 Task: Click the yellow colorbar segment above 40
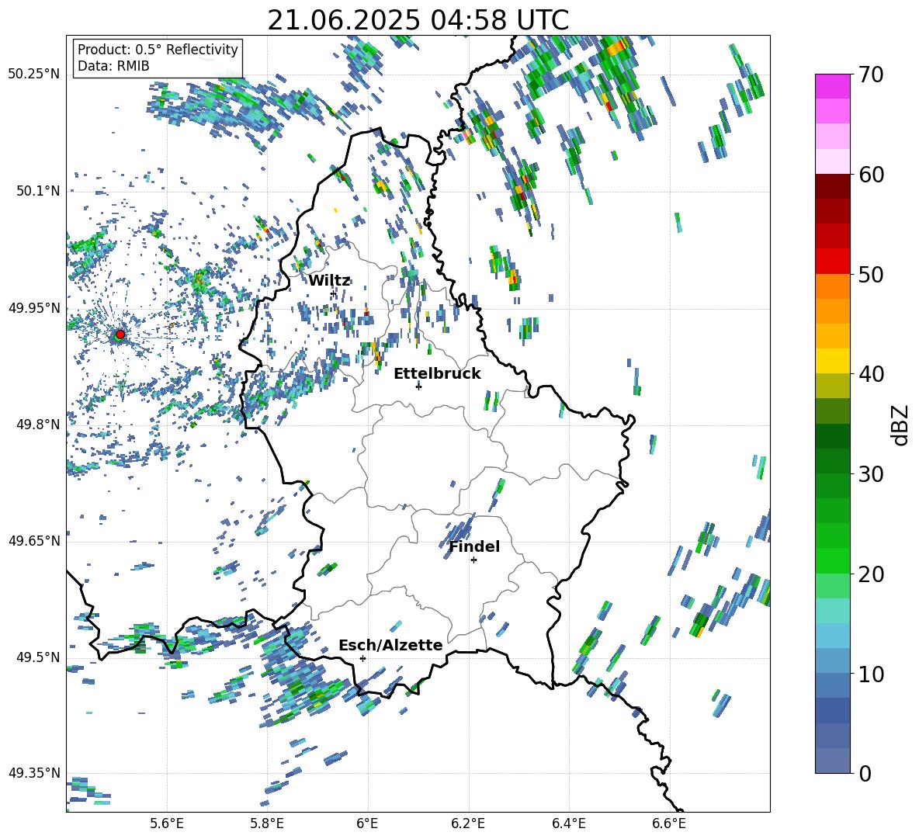[x=832, y=361]
